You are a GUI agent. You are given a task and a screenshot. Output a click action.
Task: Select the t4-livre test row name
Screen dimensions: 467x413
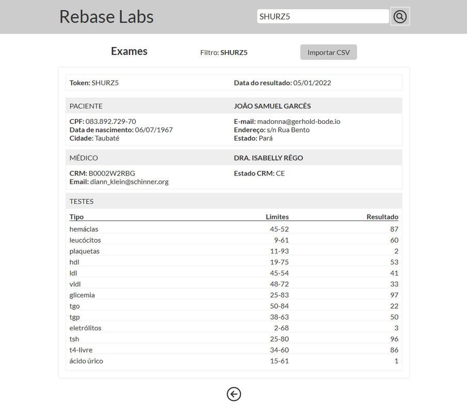click(81, 350)
